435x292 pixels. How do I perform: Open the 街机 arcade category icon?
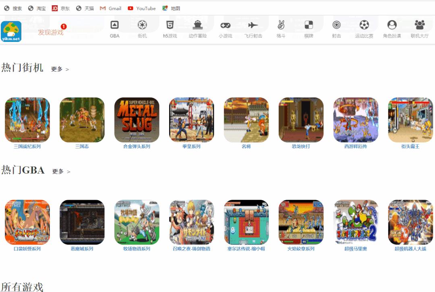(142, 25)
